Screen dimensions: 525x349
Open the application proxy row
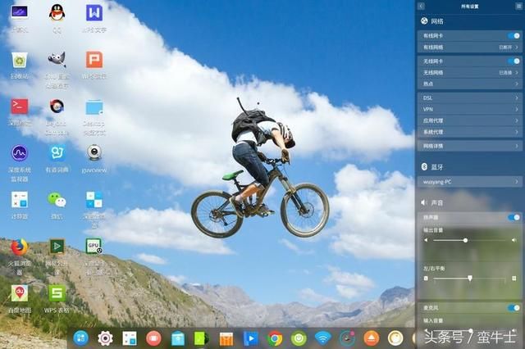click(x=470, y=120)
